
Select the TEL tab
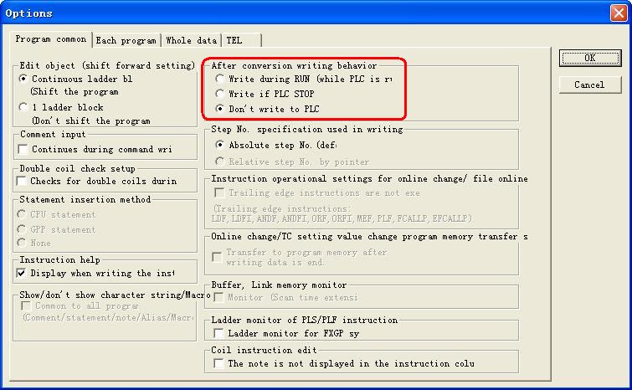(x=235, y=40)
